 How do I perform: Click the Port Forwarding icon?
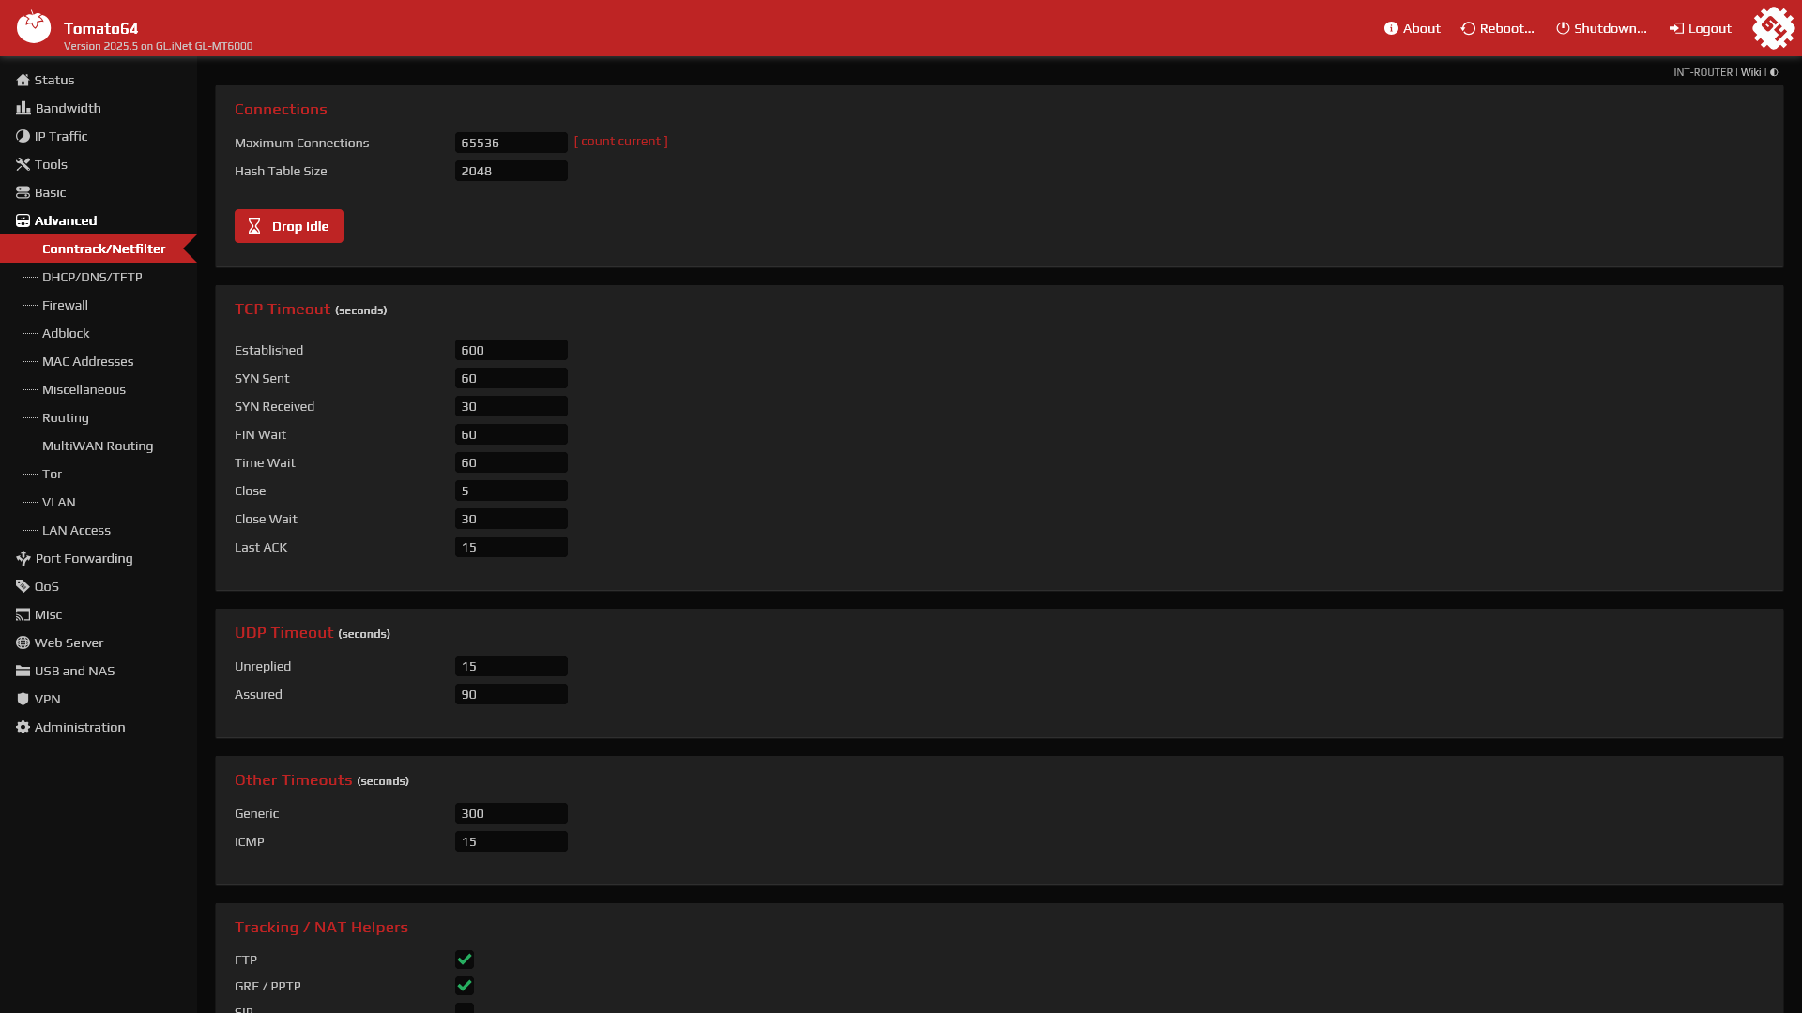tap(23, 559)
